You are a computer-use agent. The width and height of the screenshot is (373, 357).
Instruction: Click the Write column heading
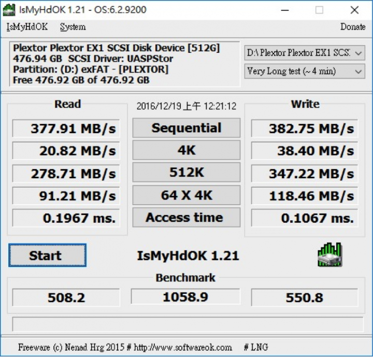pyautogui.click(x=305, y=104)
